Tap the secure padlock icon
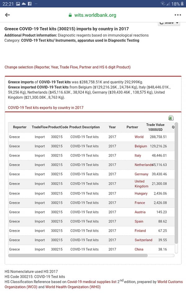Image resolution: width=186 pixels, height=298 pixels. click(x=70, y=15)
